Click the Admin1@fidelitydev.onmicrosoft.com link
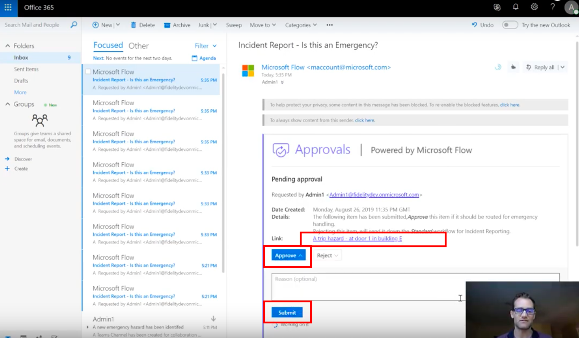579x338 pixels. [x=374, y=195]
